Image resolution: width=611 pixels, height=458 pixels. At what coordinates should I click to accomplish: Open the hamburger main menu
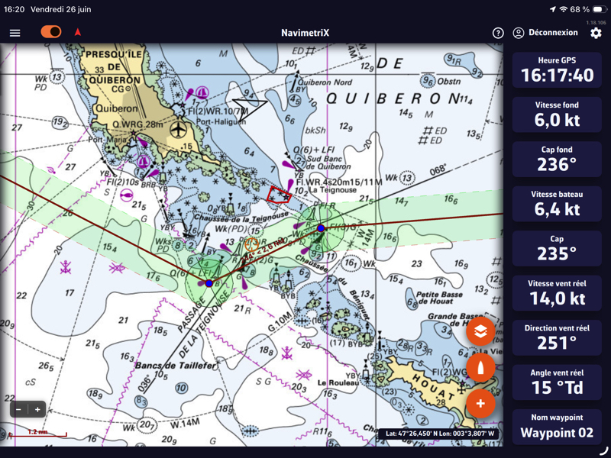[x=15, y=33]
